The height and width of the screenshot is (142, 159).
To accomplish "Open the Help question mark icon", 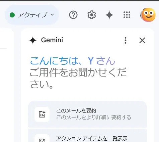I will pos(73,15).
